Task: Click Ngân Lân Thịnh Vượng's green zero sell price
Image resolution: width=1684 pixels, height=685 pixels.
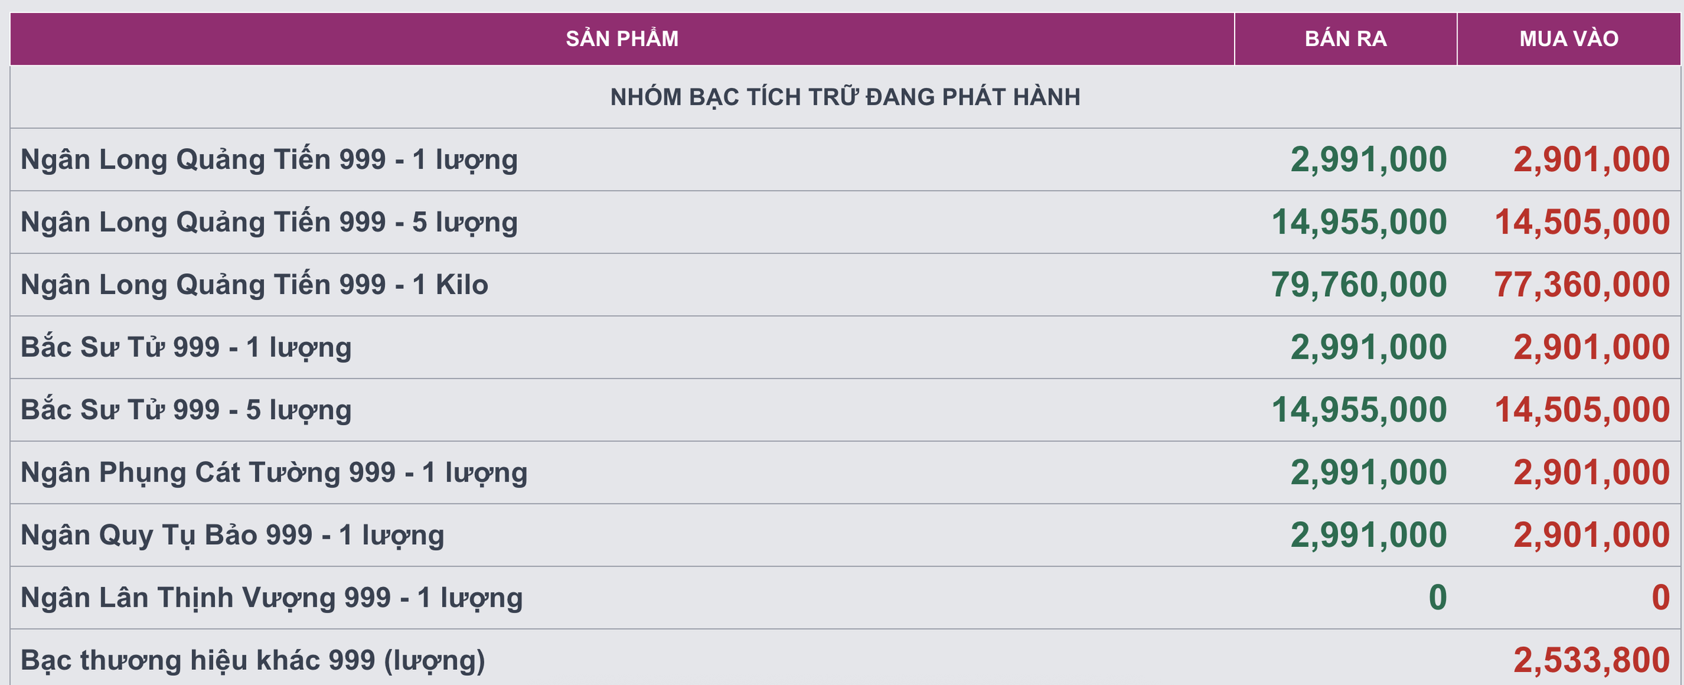Action: [1437, 597]
